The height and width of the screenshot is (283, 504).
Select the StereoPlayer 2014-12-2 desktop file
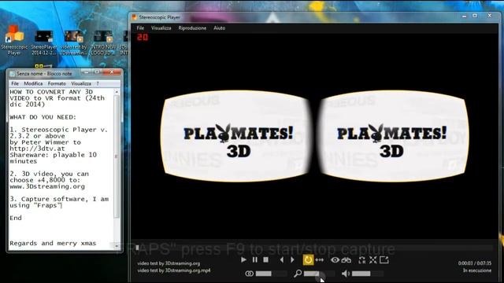[44, 42]
